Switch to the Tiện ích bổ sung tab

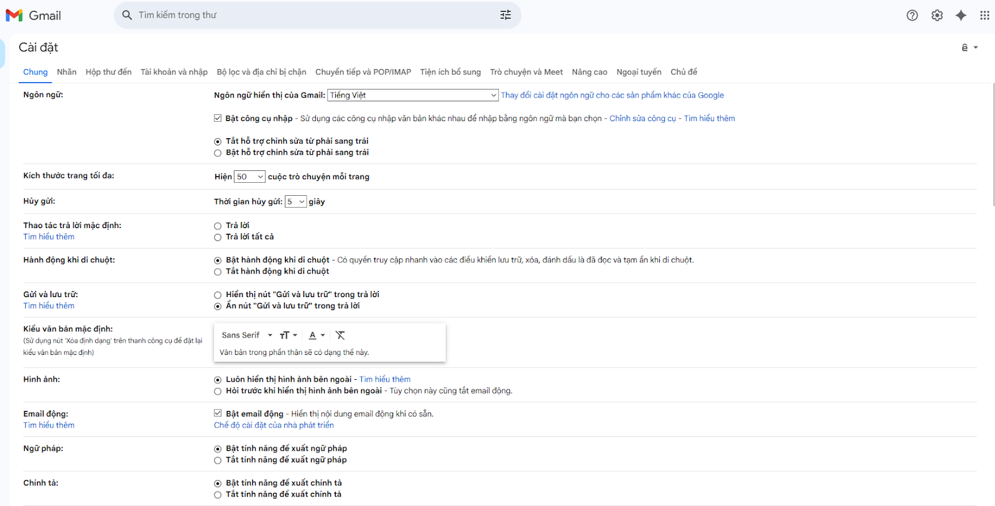(450, 72)
